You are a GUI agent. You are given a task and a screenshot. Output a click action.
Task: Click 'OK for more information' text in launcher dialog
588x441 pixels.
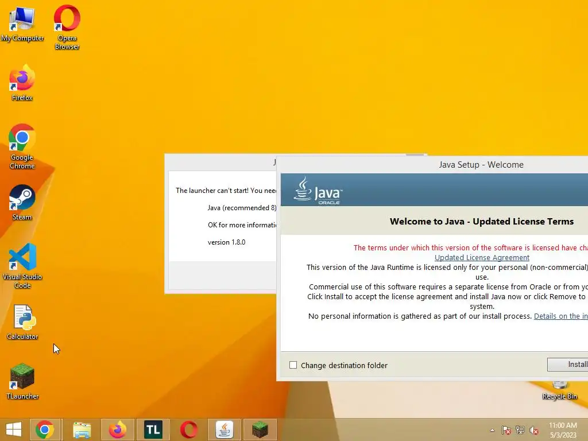(242, 225)
